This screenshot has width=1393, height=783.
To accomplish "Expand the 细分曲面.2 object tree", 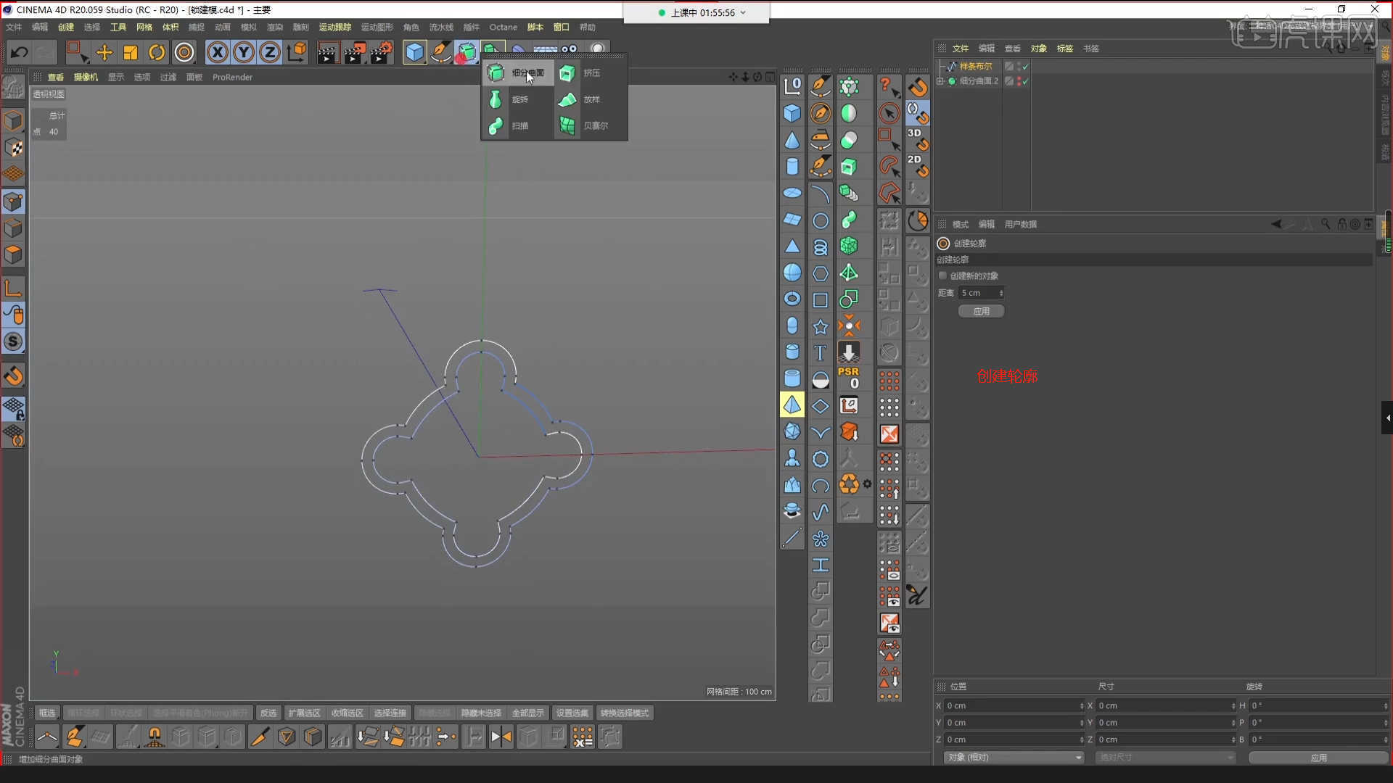I will click(x=940, y=81).
